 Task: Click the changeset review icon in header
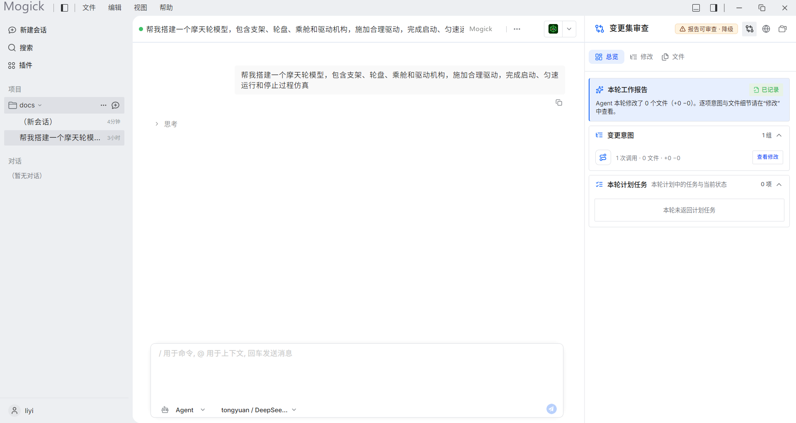tap(750, 29)
